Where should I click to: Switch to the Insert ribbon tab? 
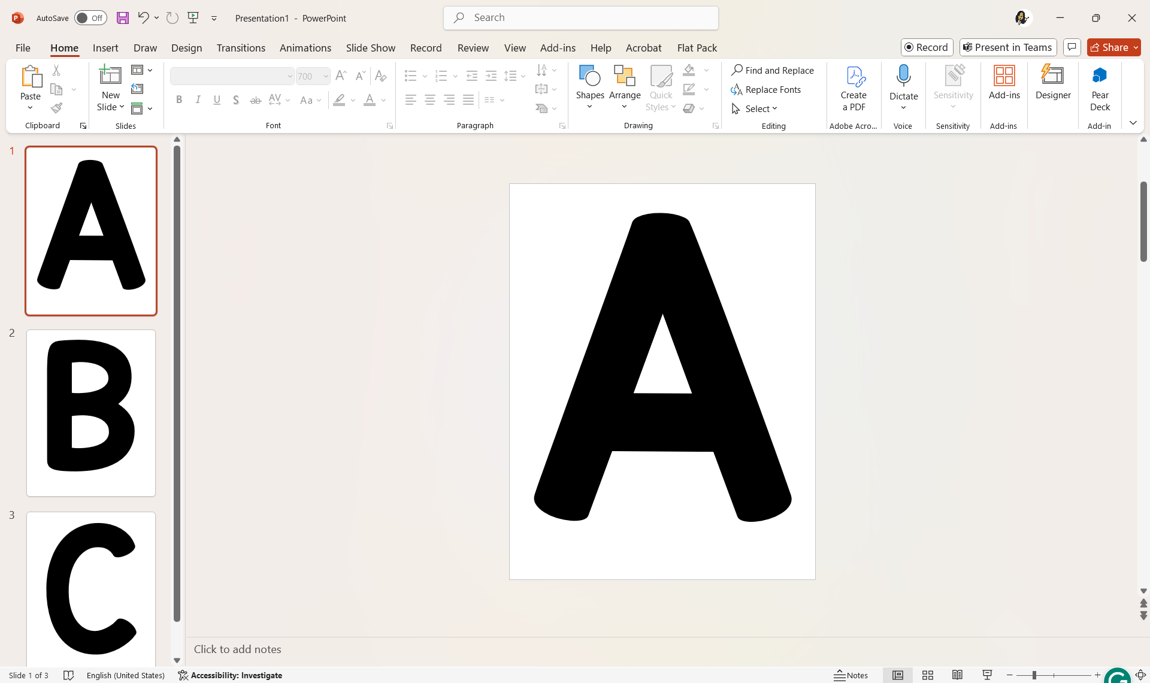(x=105, y=48)
